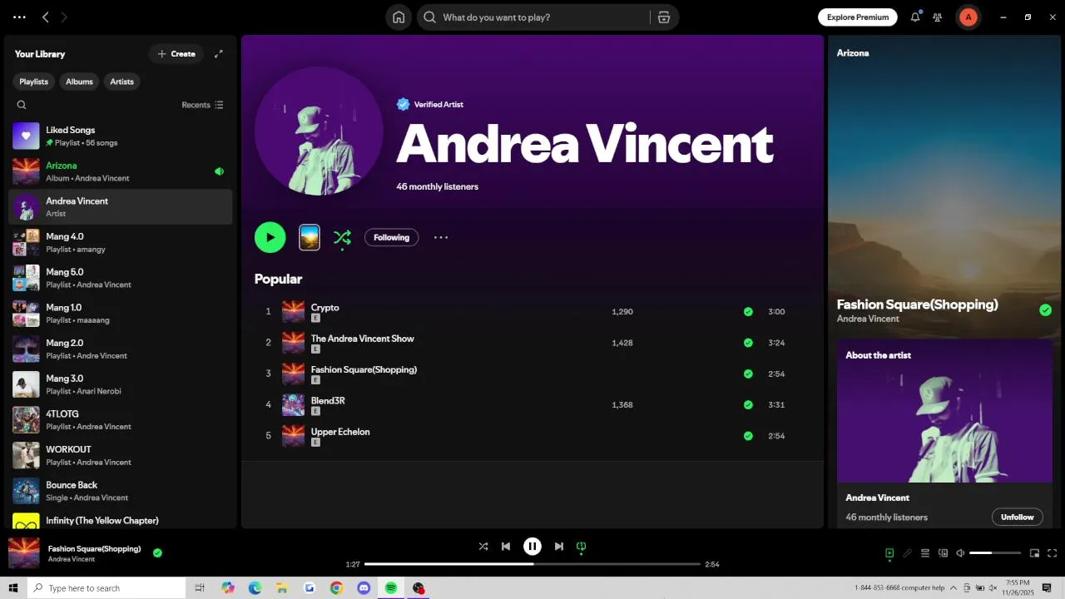The width and height of the screenshot is (1065, 599).
Task: Click Unfollow button in About the artist
Action: pos(1017,517)
